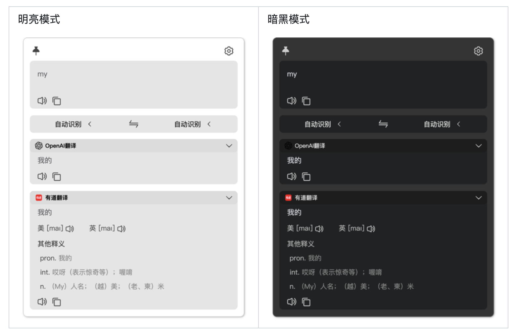
Task: Open settings via the gear icon
Action: pyautogui.click(x=229, y=51)
